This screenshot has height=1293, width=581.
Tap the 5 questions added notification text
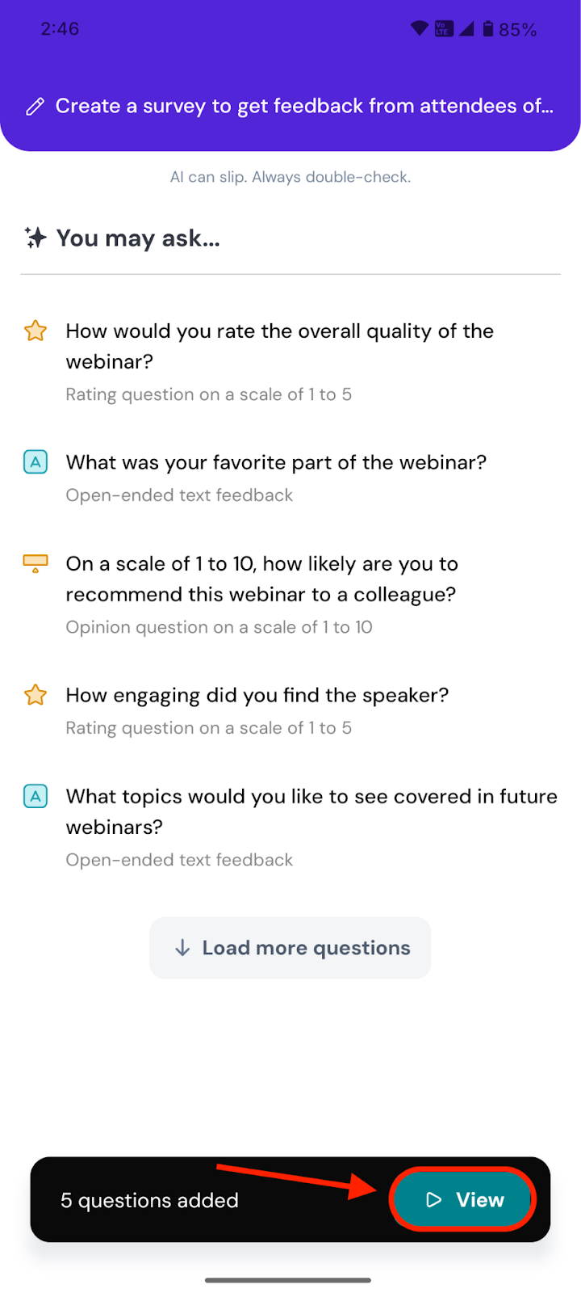coord(149,1200)
